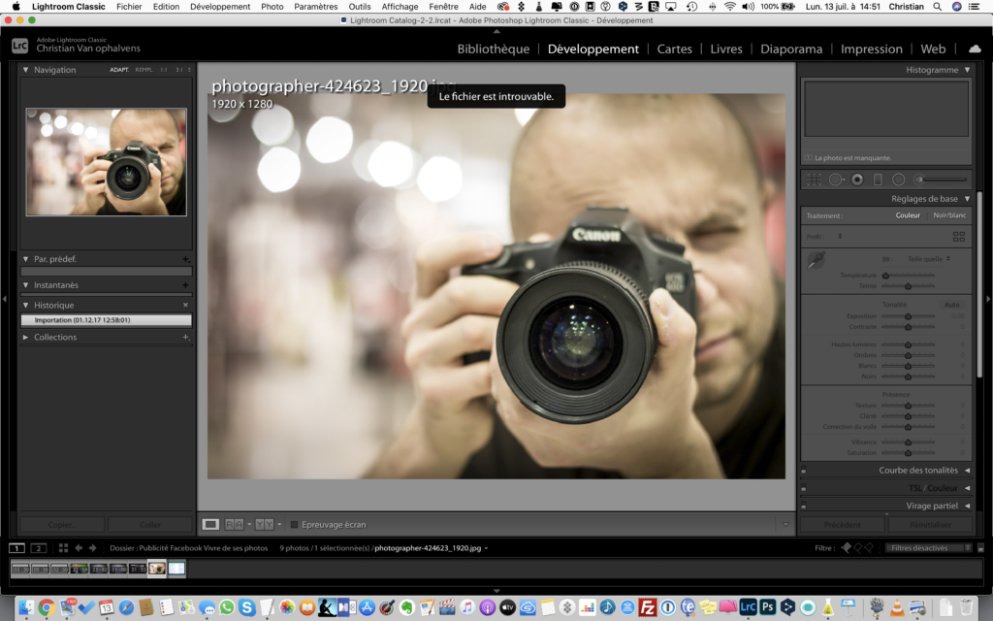Image resolution: width=993 pixels, height=621 pixels.
Task: Click second window button 2
Action: coord(39,548)
